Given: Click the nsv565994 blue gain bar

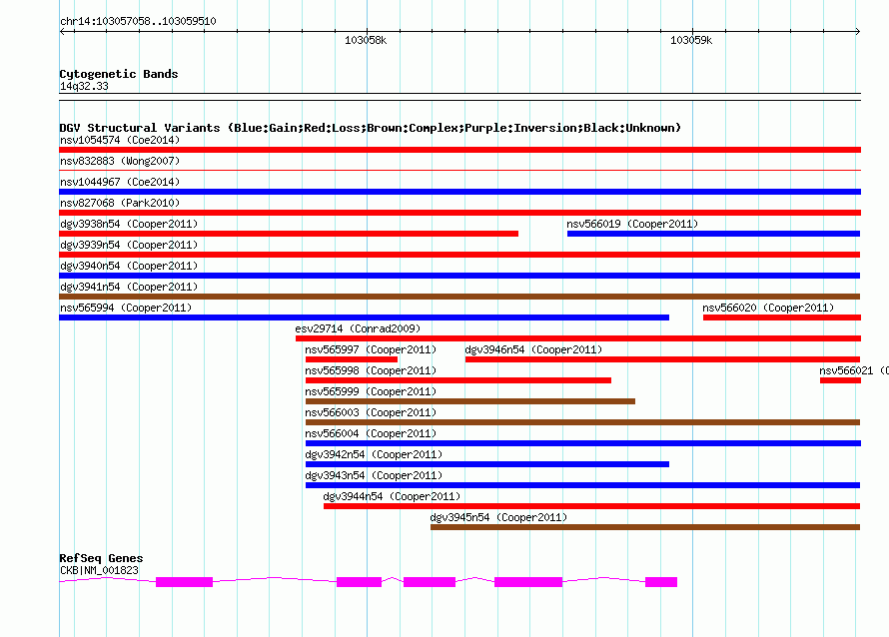Looking at the screenshot, I should (x=364, y=318).
